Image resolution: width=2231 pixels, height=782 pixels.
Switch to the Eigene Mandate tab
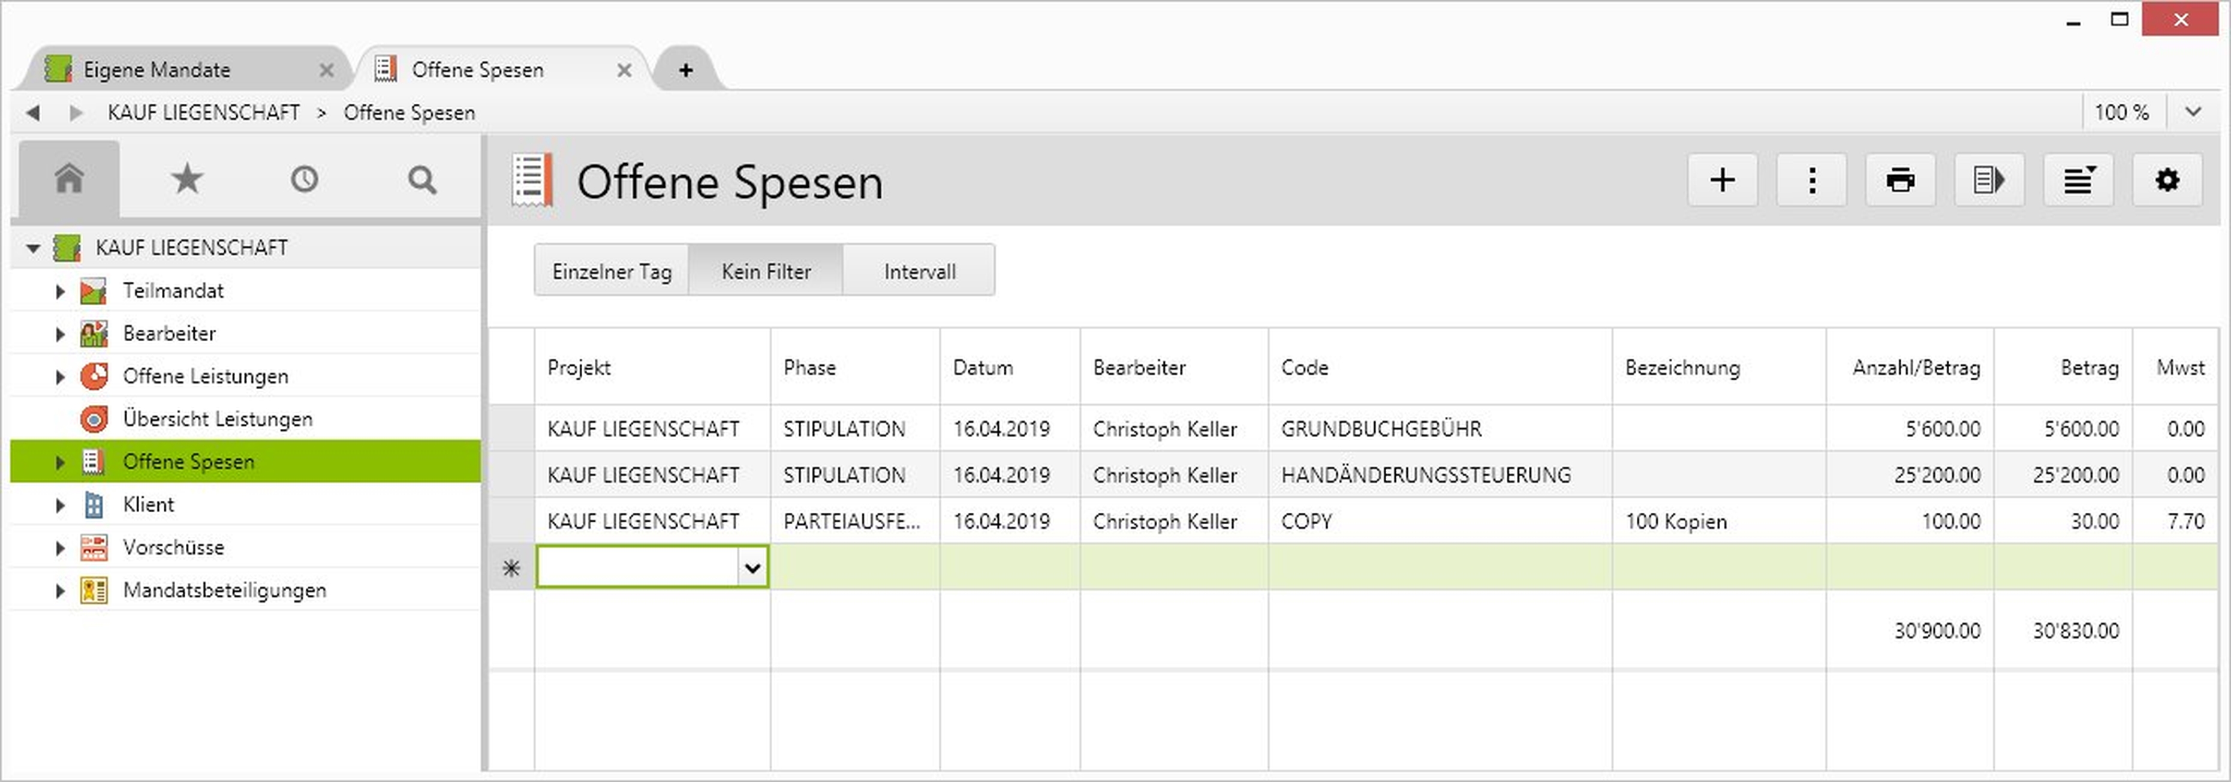tap(156, 70)
